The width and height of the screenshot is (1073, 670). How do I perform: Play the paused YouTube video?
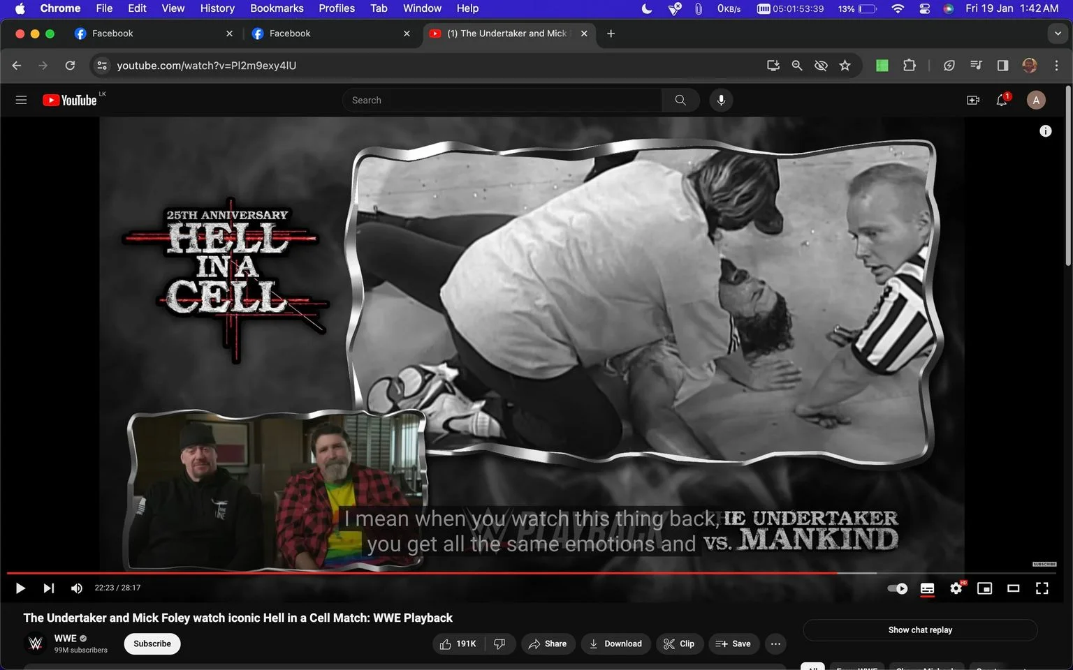click(20, 588)
